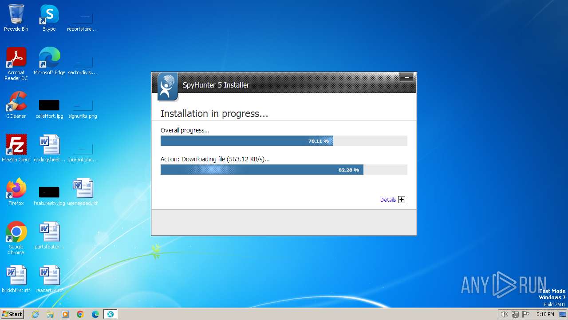The height and width of the screenshot is (320, 568).
Task: Click the download progress bar at 82.28 %
Action: point(284,170)
